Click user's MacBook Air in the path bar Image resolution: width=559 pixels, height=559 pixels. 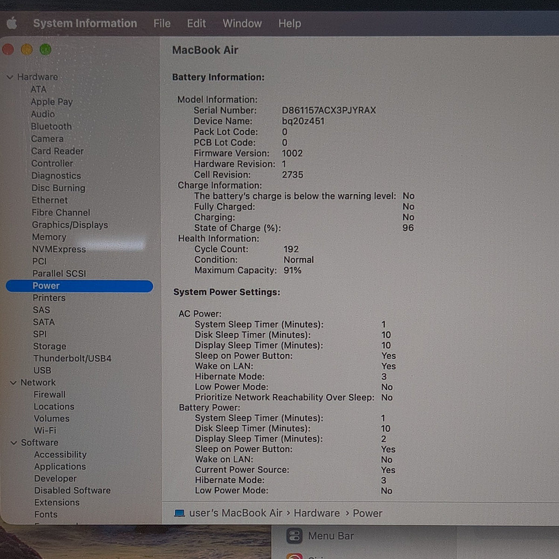click(236, 513)
